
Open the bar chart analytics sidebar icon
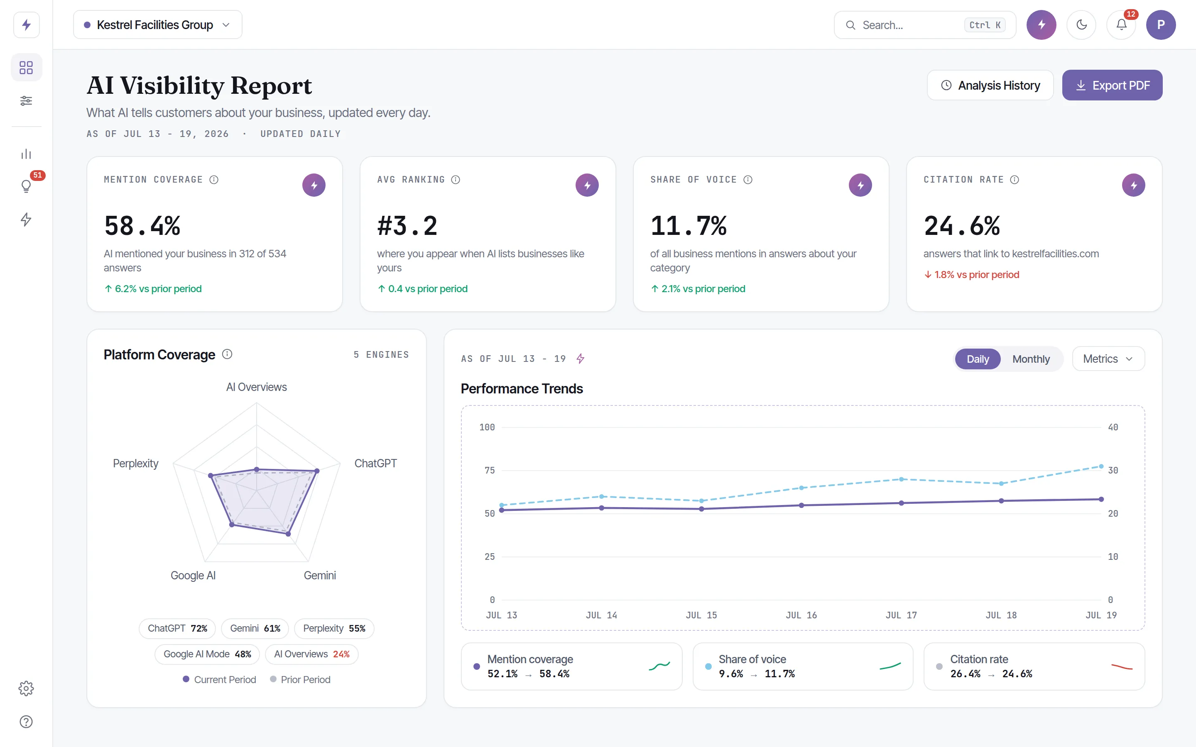coord(26,154)
